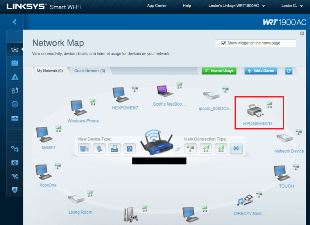The height and width of the screenshot is (225, 310).
Task: Filter devices by mobile phone type
Action: click(x=99, y=148)
